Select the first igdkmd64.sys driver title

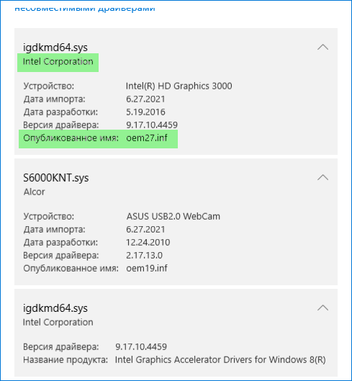(x=55, y=48)
